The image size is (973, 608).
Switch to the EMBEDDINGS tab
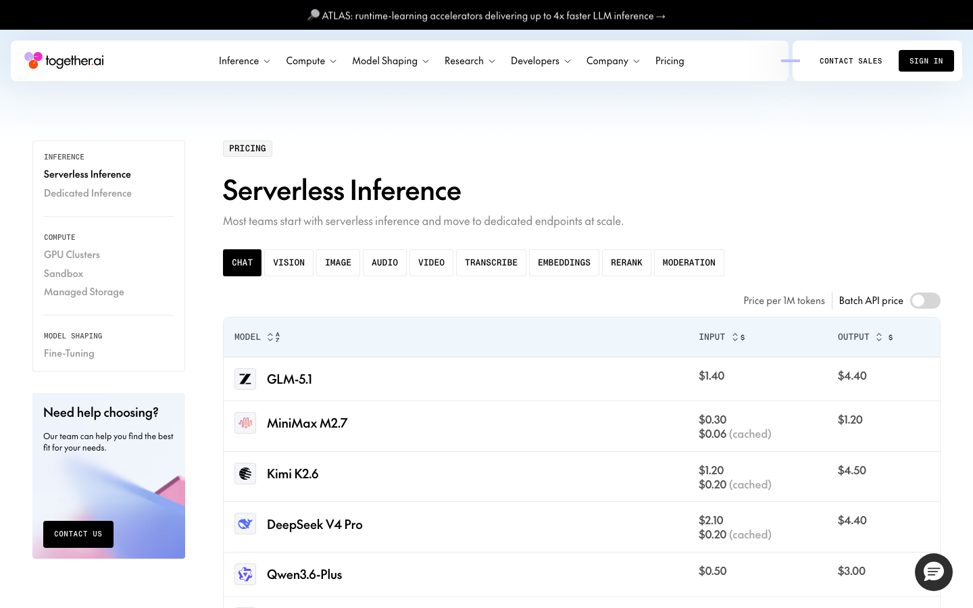(564, 263)
